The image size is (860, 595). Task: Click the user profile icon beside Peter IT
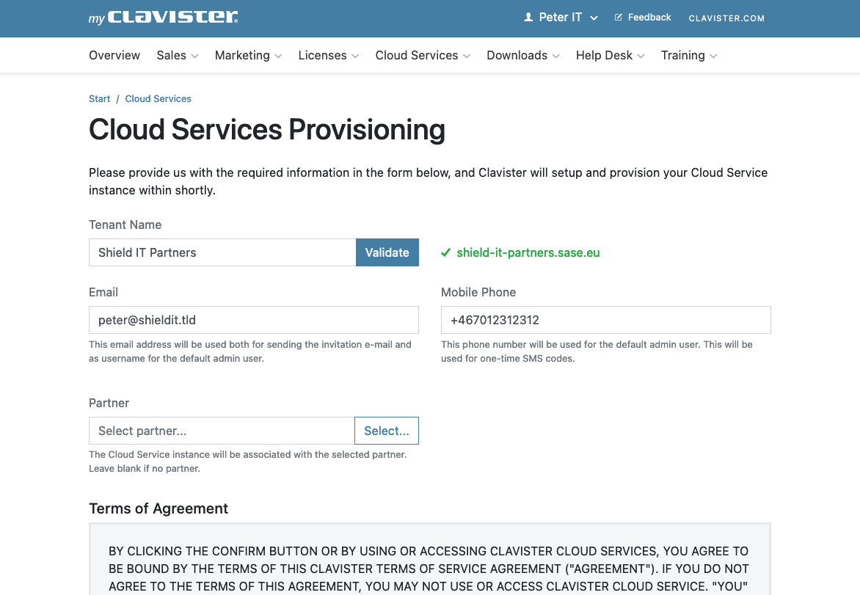coord(528,16)
